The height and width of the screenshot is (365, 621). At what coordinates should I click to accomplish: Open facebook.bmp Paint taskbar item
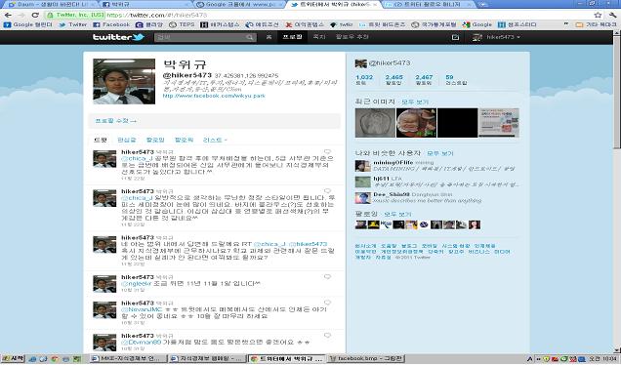tap(366, 359)
